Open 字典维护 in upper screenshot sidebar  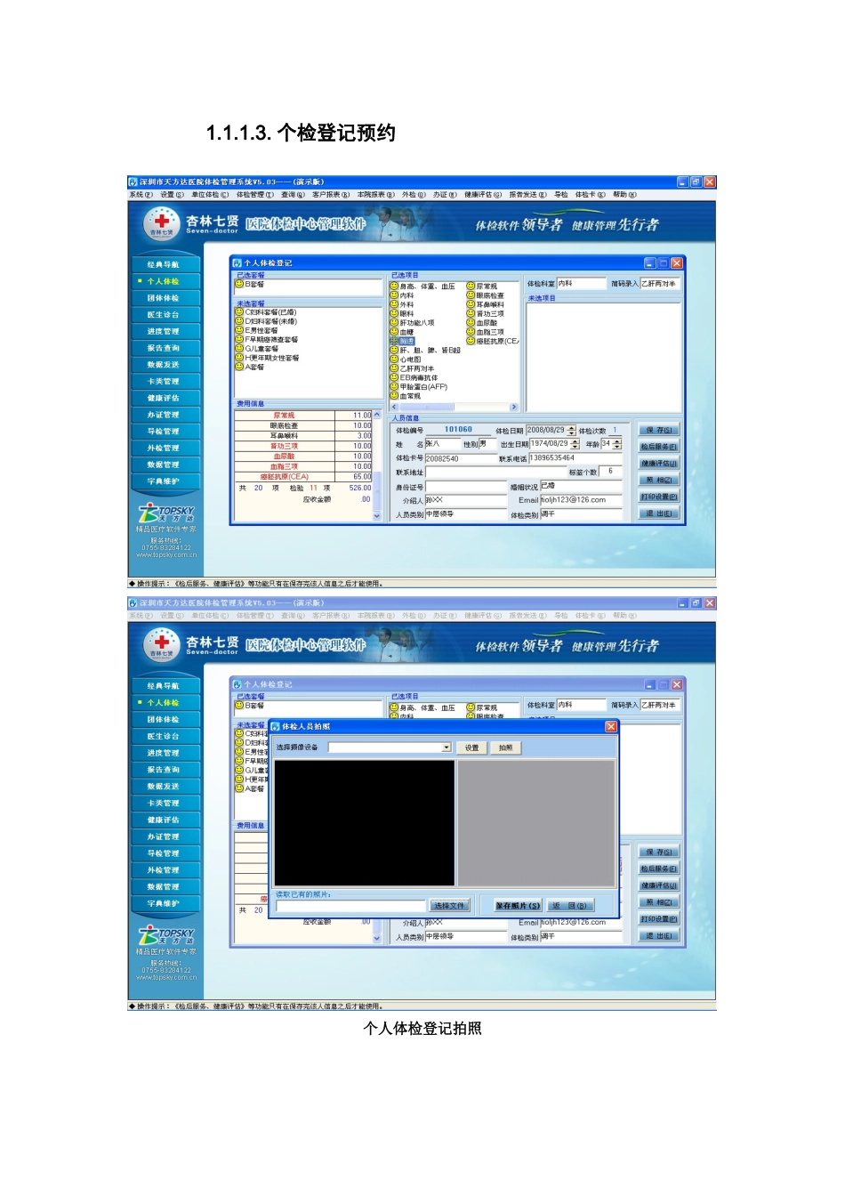[164, 481]
